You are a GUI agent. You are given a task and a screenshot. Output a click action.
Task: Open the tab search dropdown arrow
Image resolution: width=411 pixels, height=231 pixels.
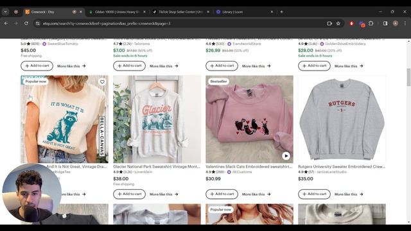6,12
